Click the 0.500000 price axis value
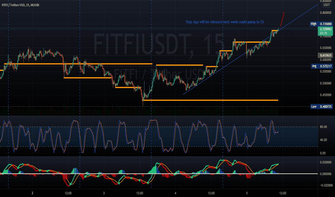The height and width of the screenshot is (197, 335). (x=326, y=83)
